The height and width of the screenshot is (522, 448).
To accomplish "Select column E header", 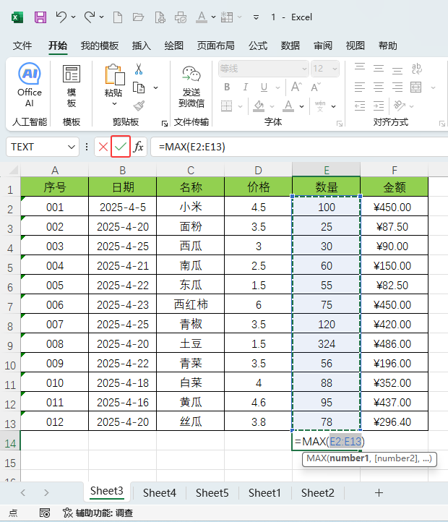I will click(x=327, y=170).
